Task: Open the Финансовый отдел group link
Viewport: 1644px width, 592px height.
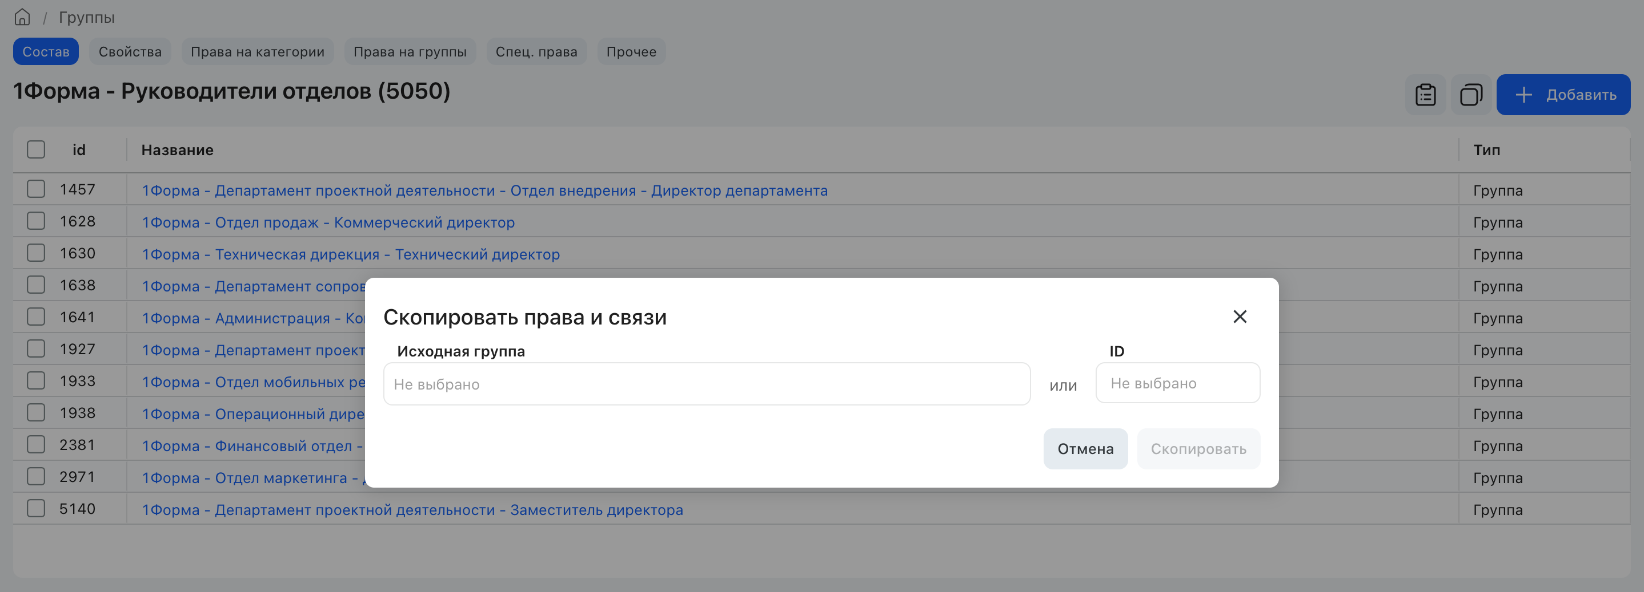Action: 252,446
